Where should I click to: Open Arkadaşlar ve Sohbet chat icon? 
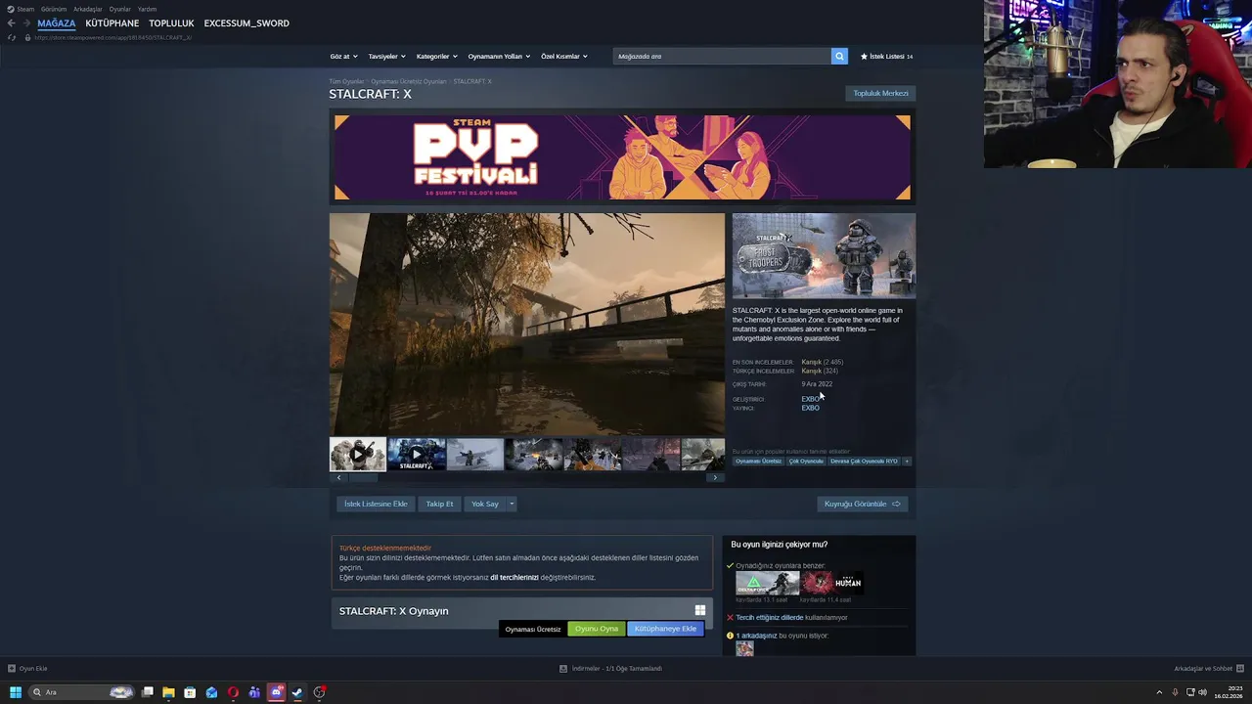(1240, 669)
